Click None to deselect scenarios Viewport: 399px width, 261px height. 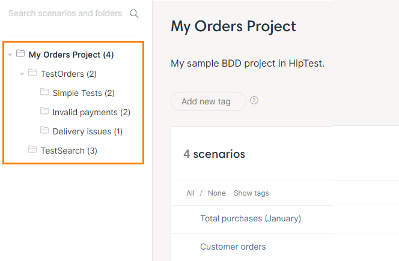(216, 193)
